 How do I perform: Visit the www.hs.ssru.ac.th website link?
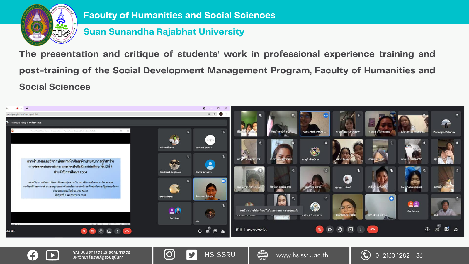tap(302, 255)
